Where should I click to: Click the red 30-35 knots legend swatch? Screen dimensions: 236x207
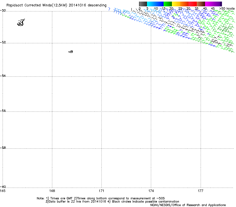click(193, 4)
